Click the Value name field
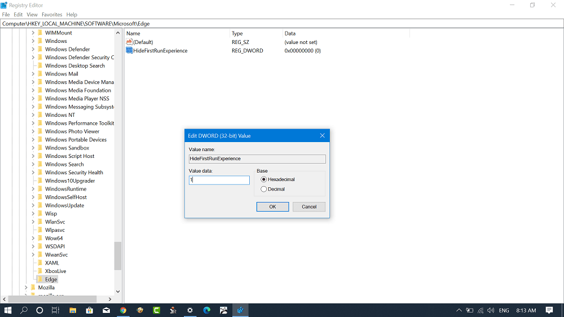 257,158
